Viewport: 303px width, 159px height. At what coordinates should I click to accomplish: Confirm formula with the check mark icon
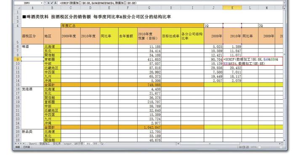(52, 3)
